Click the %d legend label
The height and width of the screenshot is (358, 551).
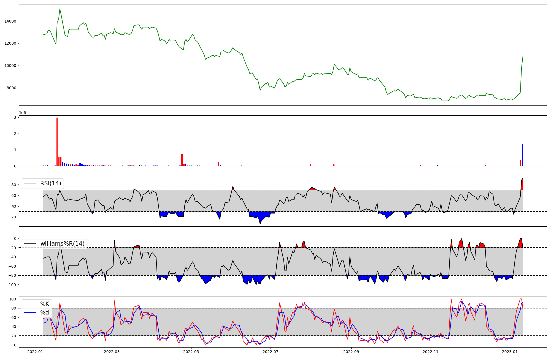(45, 313)
